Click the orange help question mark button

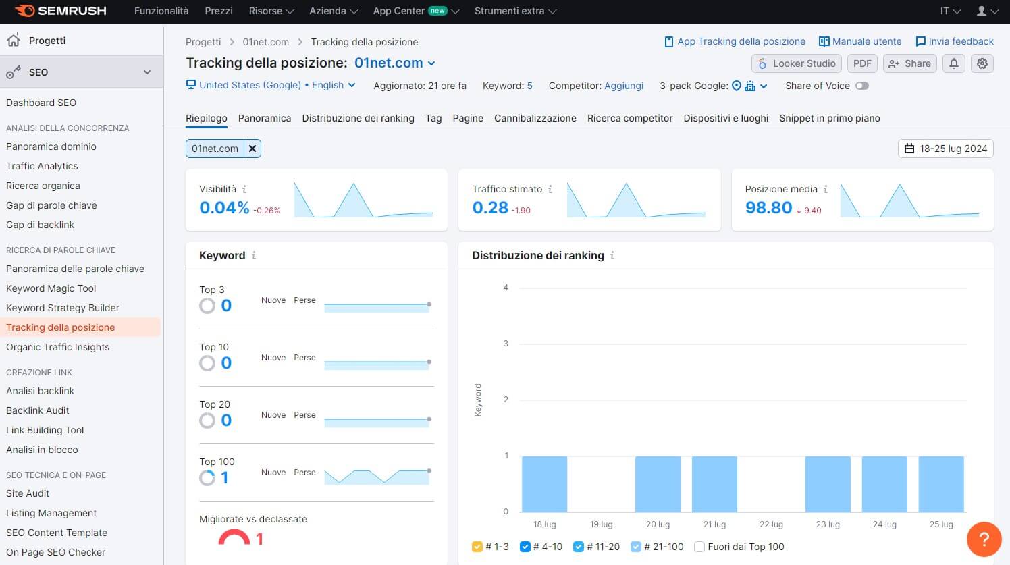[984, 539]
